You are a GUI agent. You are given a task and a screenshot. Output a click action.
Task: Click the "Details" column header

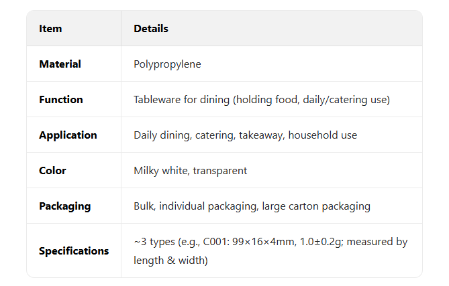pyautogui.click(x=151, y=29)
